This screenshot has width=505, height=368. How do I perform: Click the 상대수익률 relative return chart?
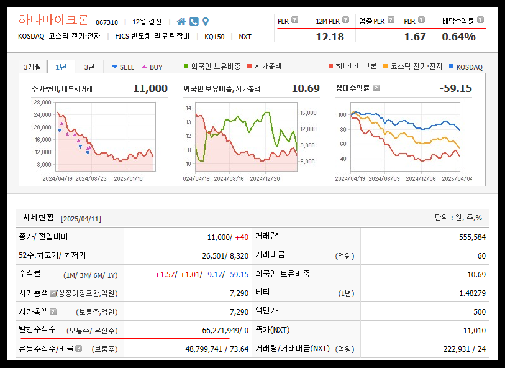point(405,137)
